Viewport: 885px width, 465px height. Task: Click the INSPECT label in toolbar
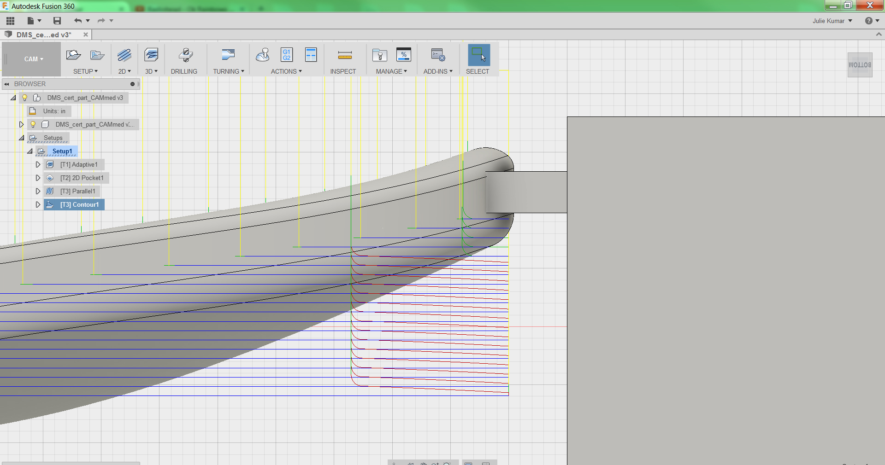click(343, 71)
